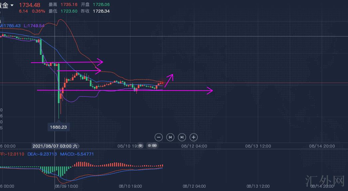Click the zoom in plus icon

pos(194,137)
